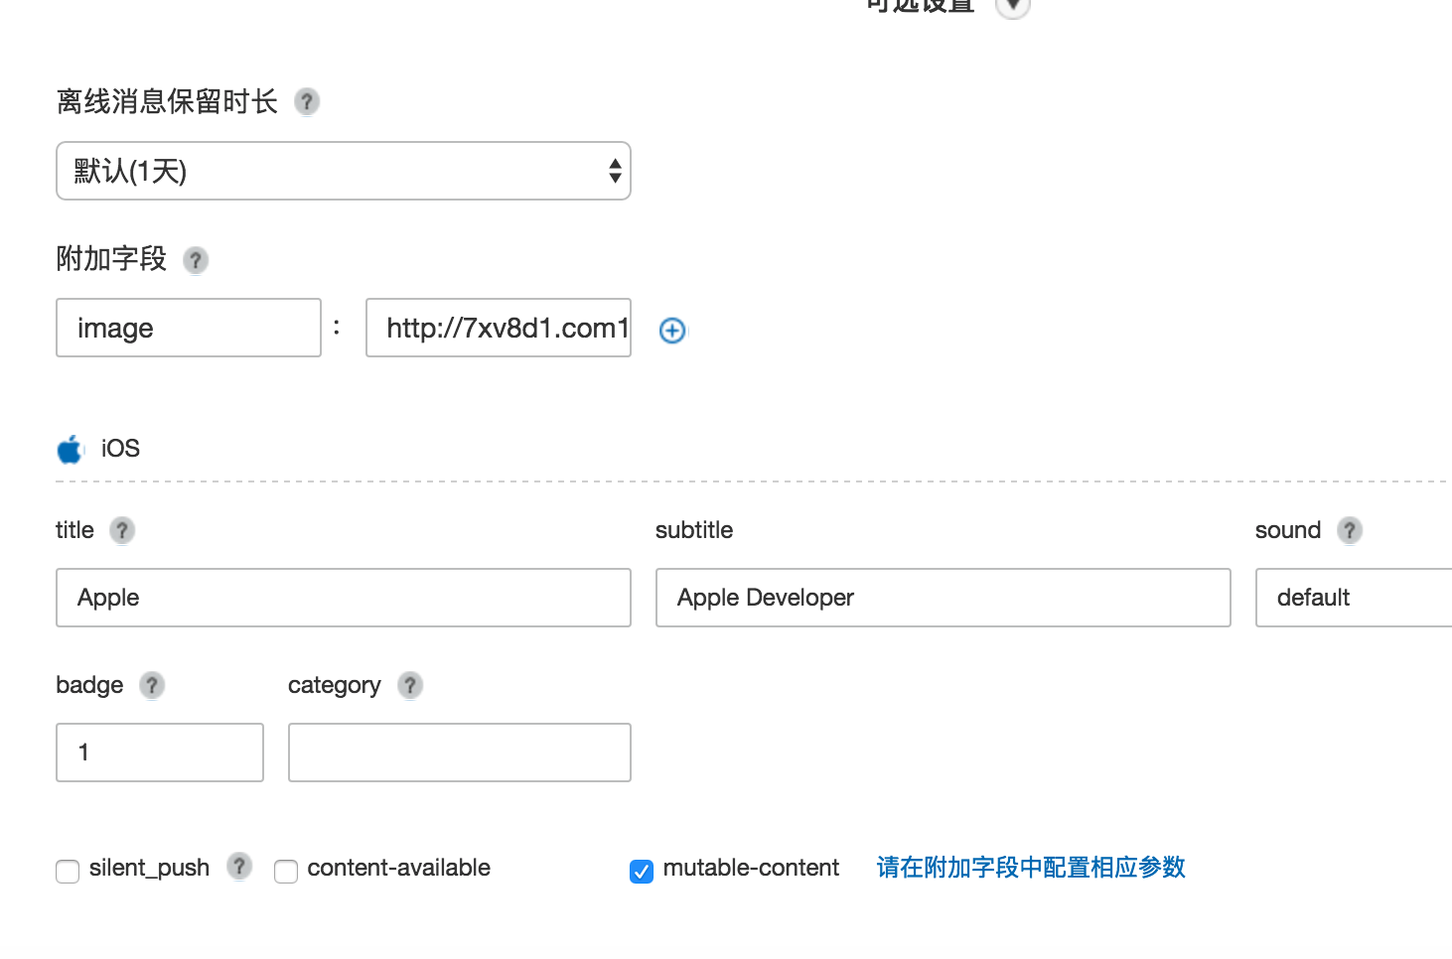
Task: Open the 默认(1天) retention dropdown
Action: tap(344, 171)
